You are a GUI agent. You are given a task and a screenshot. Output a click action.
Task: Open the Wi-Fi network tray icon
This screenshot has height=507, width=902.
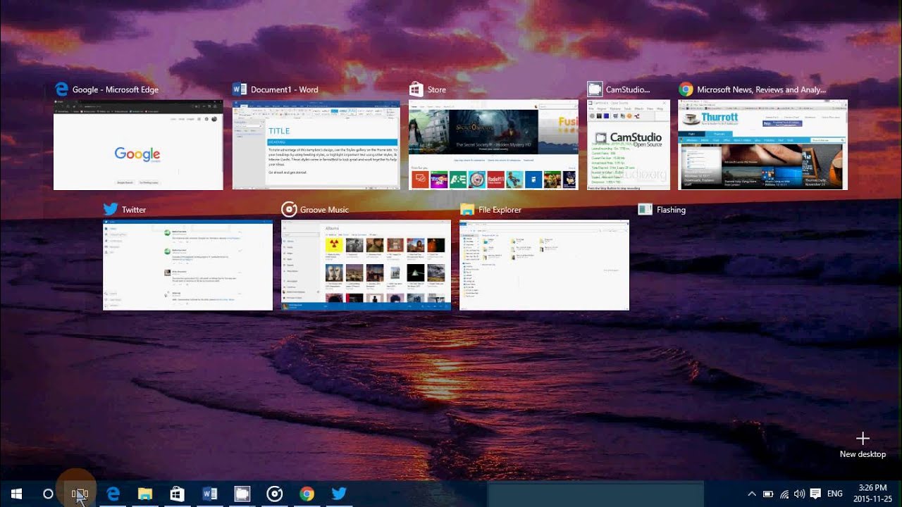tap(784, 494)
